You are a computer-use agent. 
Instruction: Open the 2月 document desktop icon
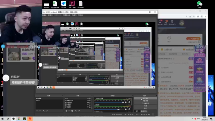point(80,4)
